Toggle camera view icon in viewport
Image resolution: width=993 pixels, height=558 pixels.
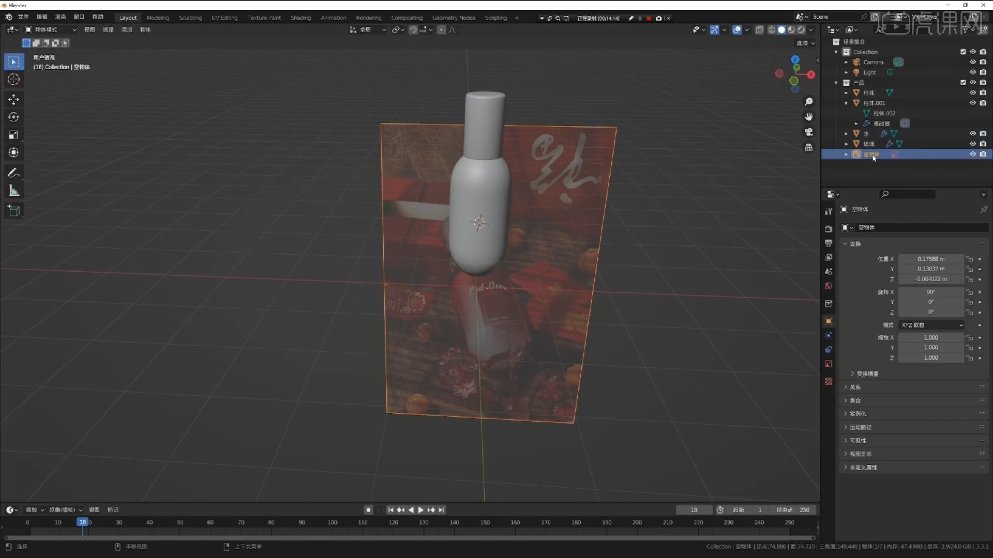[809, 132]
